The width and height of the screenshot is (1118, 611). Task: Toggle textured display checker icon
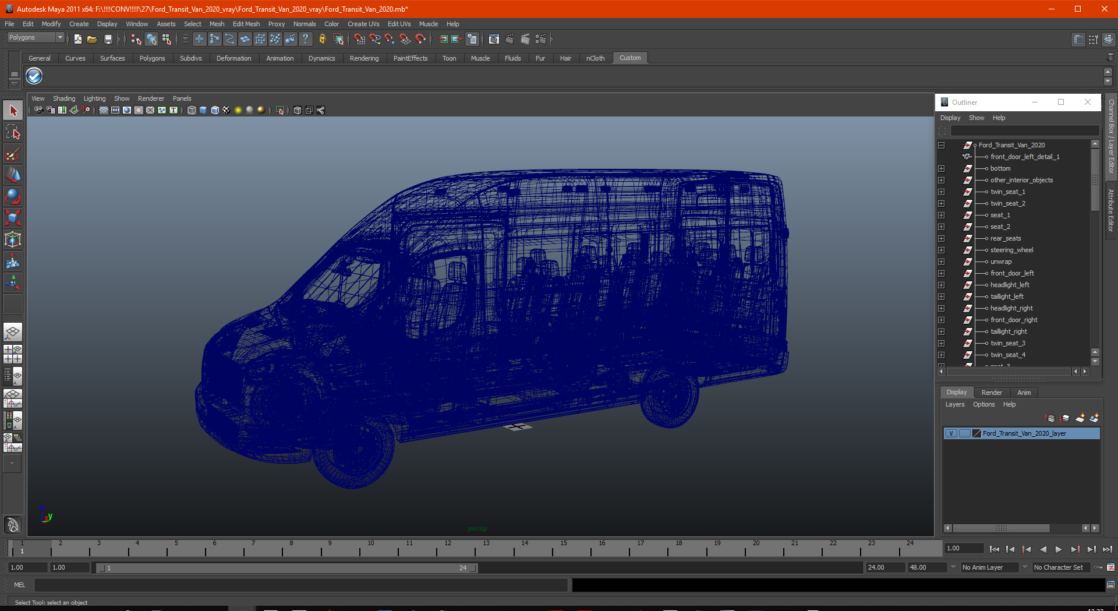(227, 110)
